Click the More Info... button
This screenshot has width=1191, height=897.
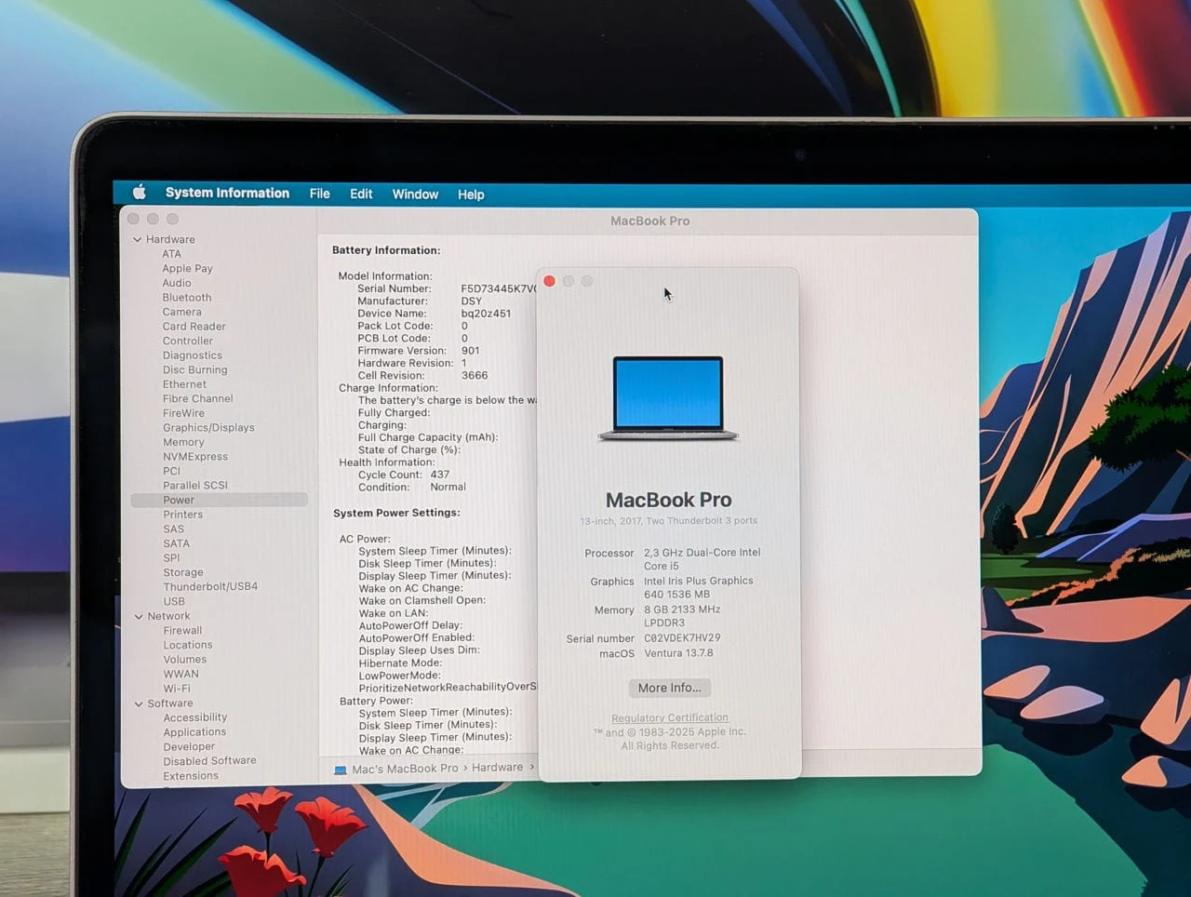pyautogui.click(x=670, y=688)
